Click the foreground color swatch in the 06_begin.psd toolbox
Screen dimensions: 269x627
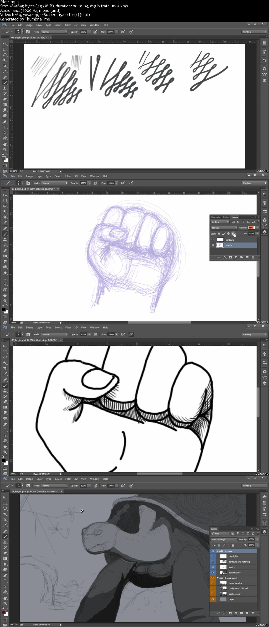pos(4,461)
